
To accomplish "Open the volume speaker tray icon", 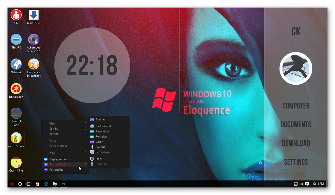I will 301,184.
